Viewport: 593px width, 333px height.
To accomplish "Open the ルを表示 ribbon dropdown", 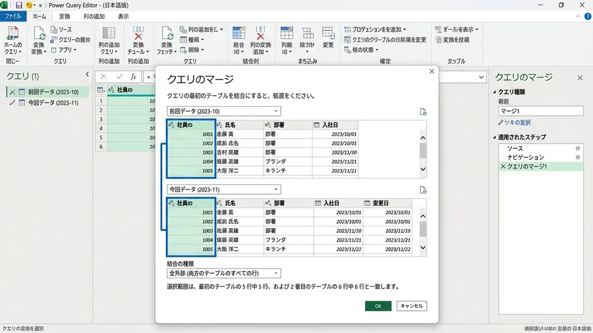I will (457, 30).
